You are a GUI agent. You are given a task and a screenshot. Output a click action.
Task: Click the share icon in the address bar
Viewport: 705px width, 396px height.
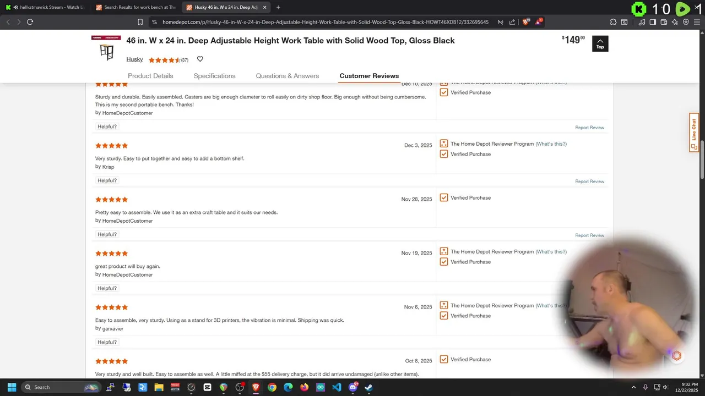512,22
